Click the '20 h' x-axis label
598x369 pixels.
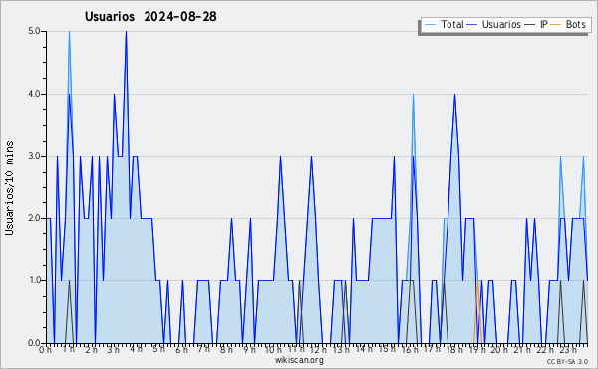pos(499,349)
